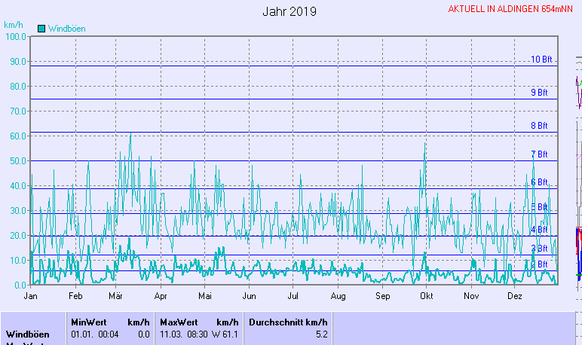Click the 'km/h' y-axis unit label
Viewport: 582px width, 345px height.
pyautogui.click(x=14, y=25)
